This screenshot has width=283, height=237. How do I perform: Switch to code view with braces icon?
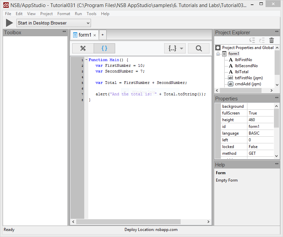[x=104, y=48]
